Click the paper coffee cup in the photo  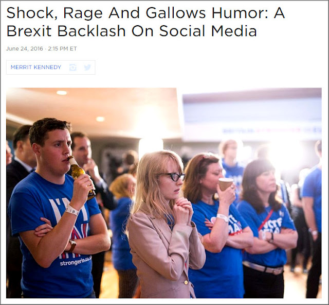coord(226,184)
